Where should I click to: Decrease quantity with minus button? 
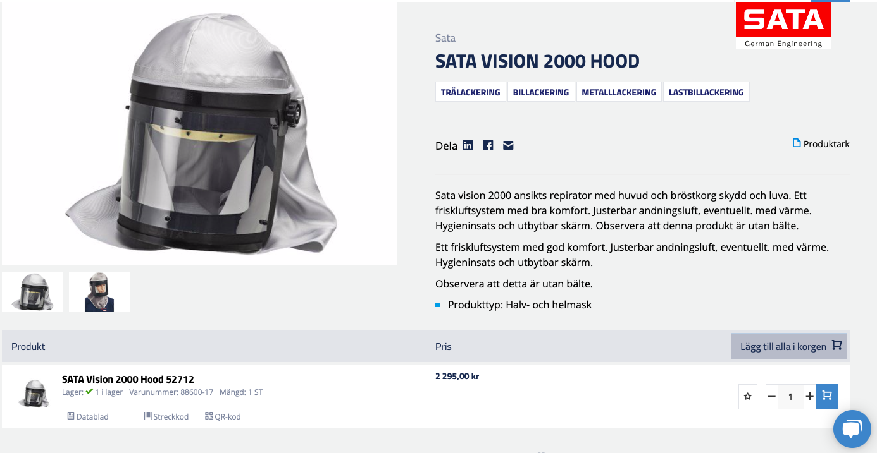tap(771, 397)
